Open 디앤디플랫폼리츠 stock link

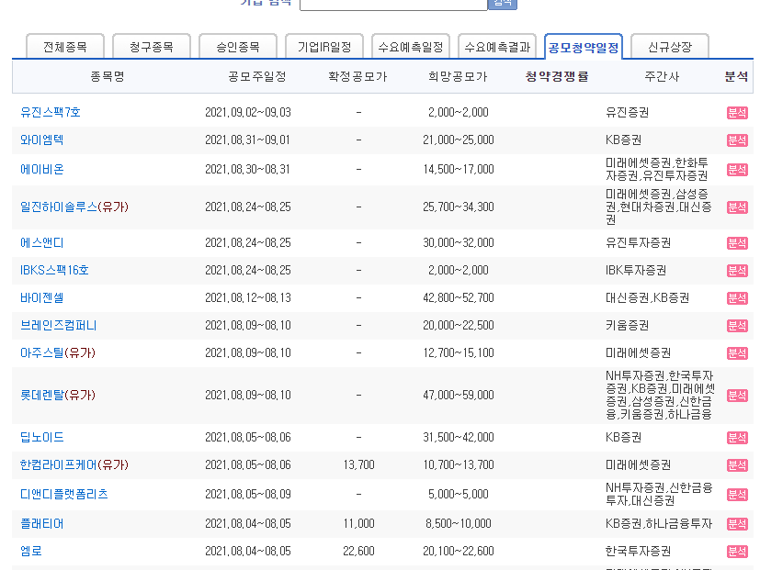coord(64,495)
